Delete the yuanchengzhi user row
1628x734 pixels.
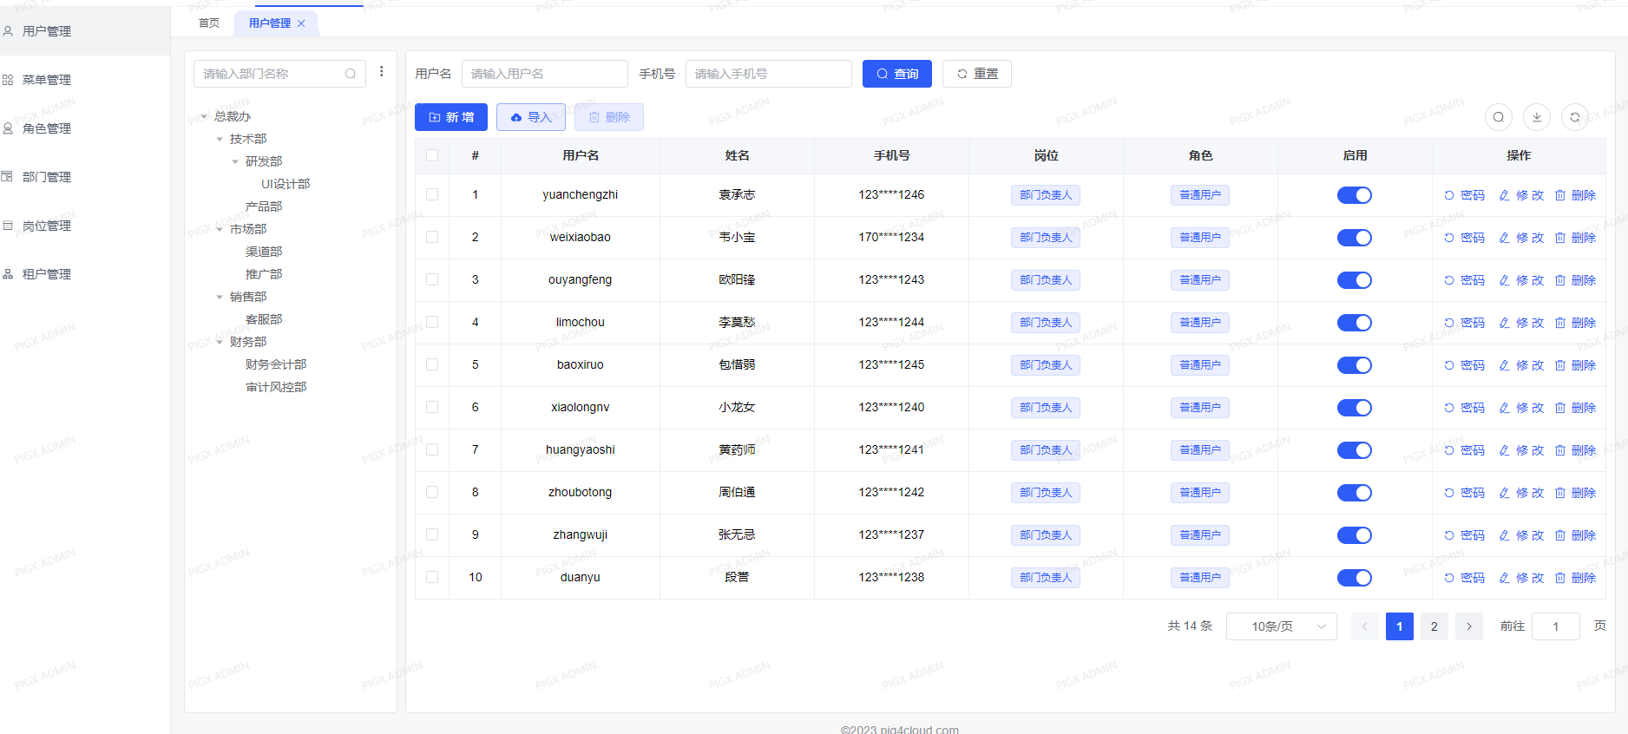click(1575, 195)
